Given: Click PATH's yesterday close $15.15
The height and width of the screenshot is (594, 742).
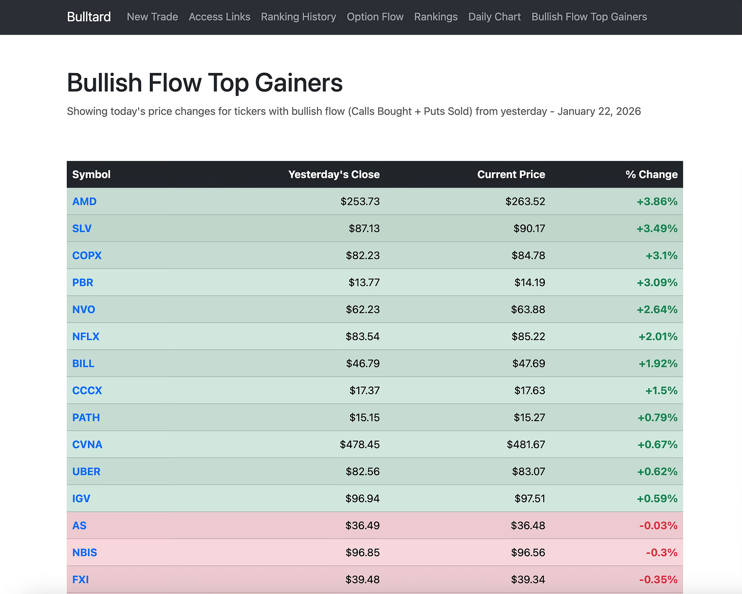Looking at the screenshot, I should 364,418.
